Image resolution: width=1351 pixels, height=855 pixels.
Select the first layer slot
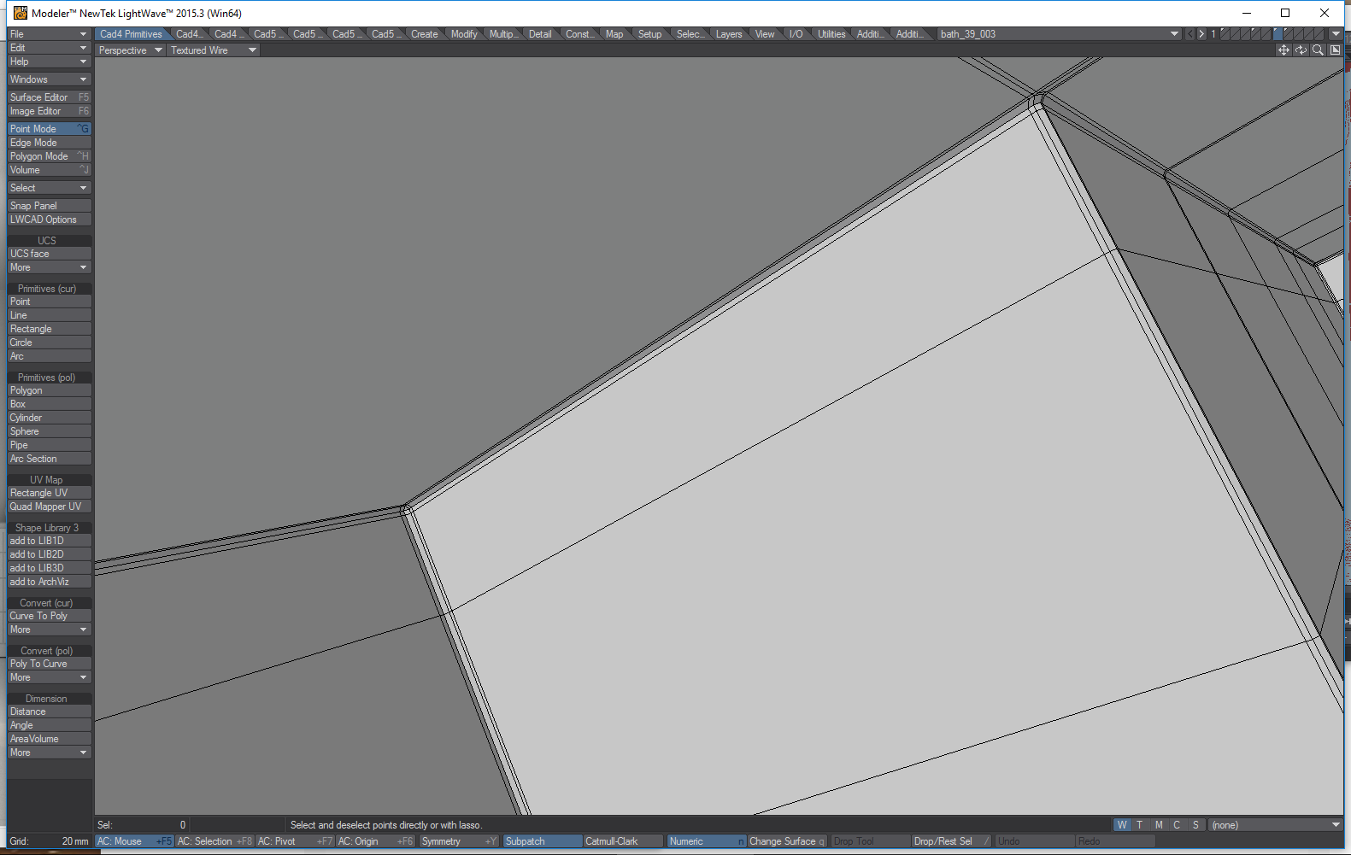(x=1226, y=34)
